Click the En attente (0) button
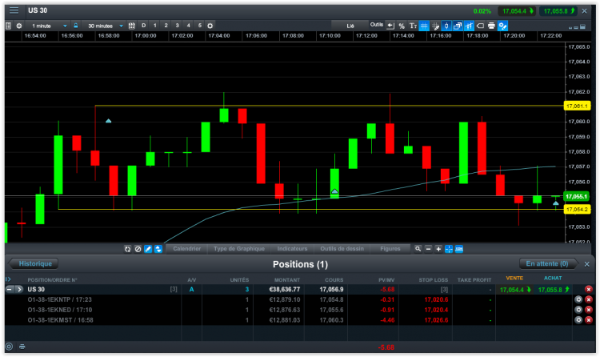This screenshot has height=357, width=600. coord(547,263)
